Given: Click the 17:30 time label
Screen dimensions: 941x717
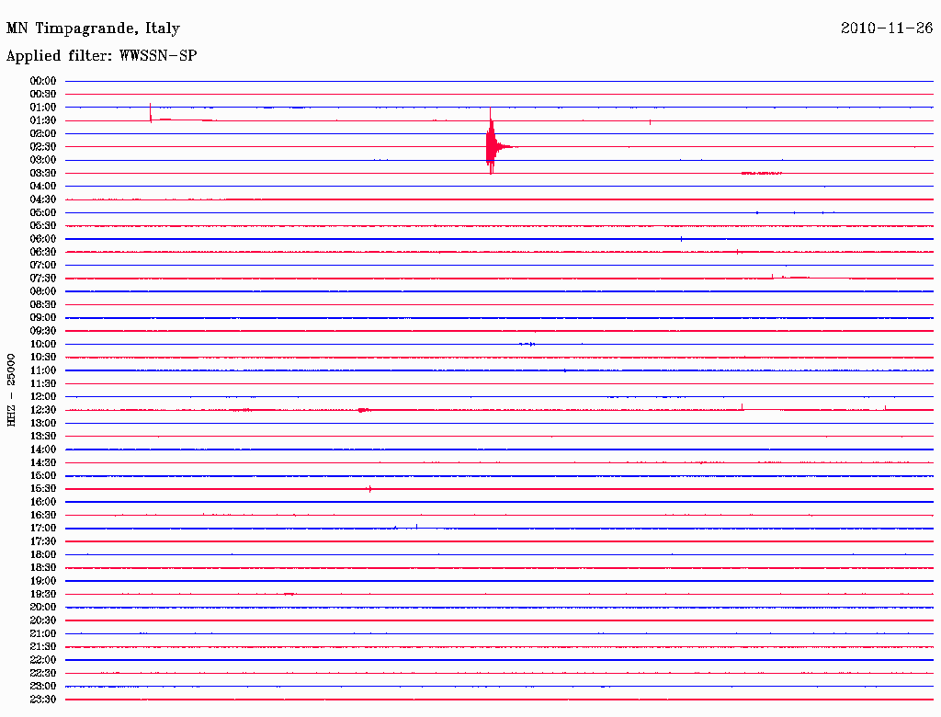Looking at the screenshot, I should tap(42, 541).
